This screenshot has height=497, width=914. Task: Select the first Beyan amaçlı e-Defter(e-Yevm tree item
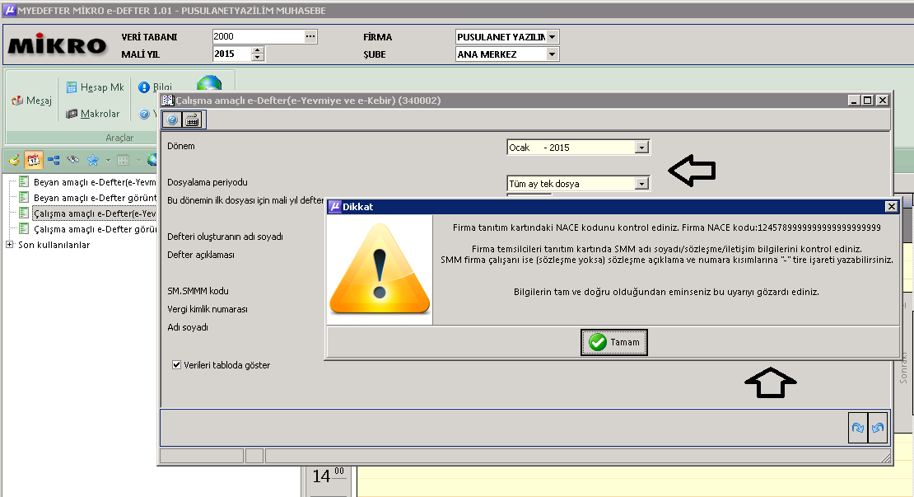pos(95,182)
